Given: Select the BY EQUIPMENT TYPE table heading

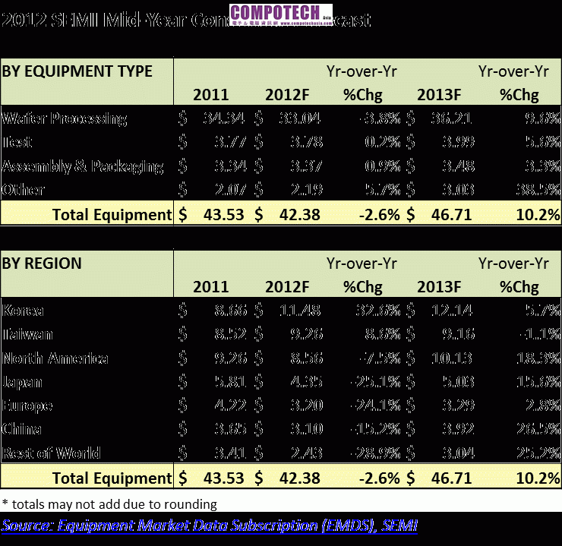Looking at the screenshot, I should click(x=77, y=71).
